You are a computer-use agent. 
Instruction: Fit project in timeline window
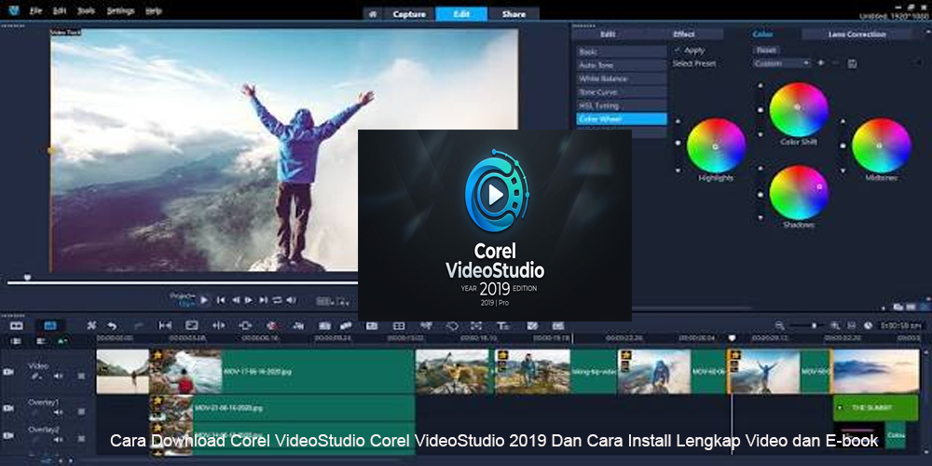(851, 325)
